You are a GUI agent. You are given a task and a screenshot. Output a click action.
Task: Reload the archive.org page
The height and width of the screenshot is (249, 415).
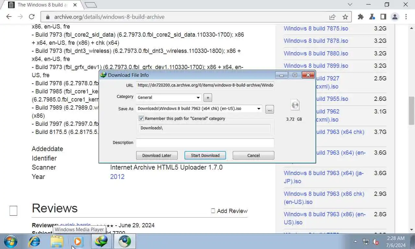coord(31,17)
